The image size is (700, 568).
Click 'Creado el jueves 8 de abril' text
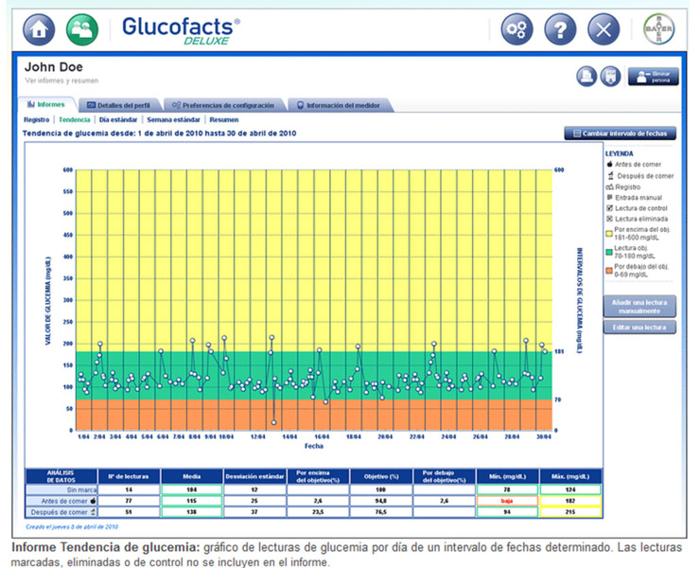[x=72, y=527]
